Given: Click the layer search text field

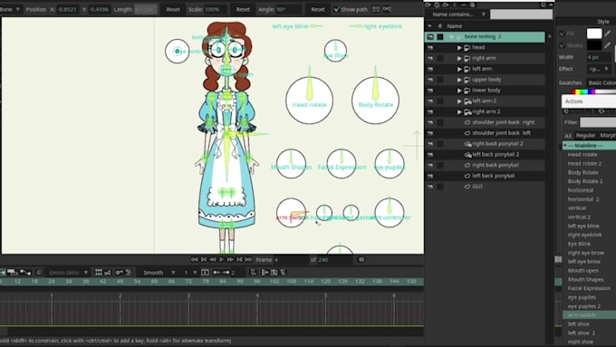Looking at the screenshot, I should tap(521, 14).
